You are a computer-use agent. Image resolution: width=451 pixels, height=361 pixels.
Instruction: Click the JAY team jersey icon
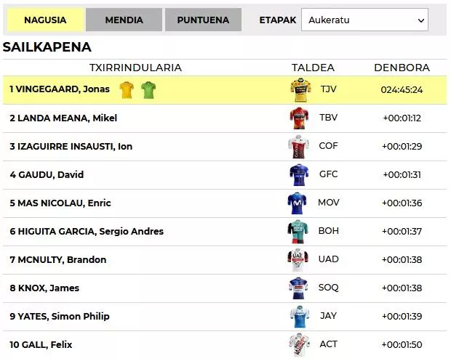click(x=299, y=317)
